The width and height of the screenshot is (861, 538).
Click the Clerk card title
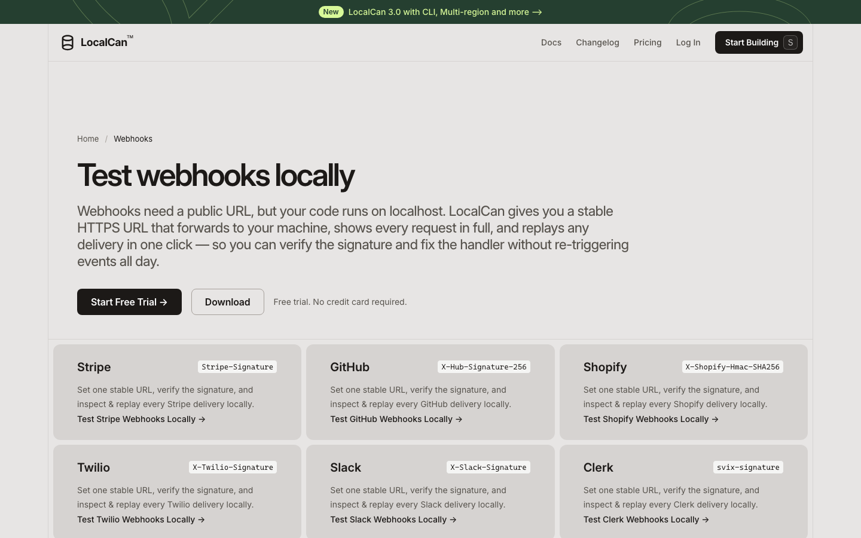pyautogui.click(x=599, y=467)
